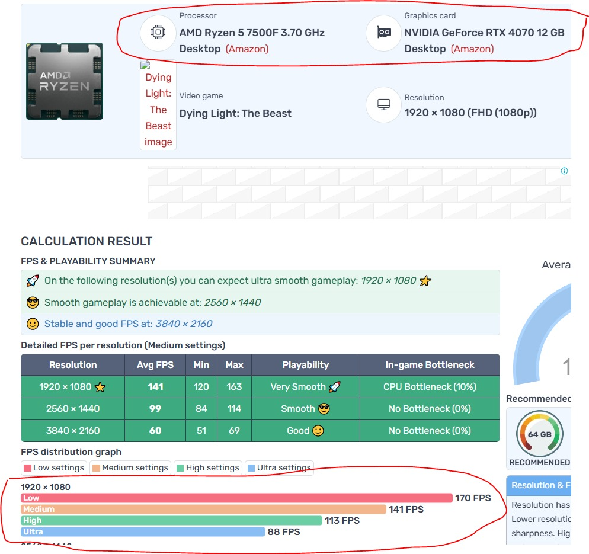
Task: Toggle High settings in the graph legend
Action: point(208,467)
